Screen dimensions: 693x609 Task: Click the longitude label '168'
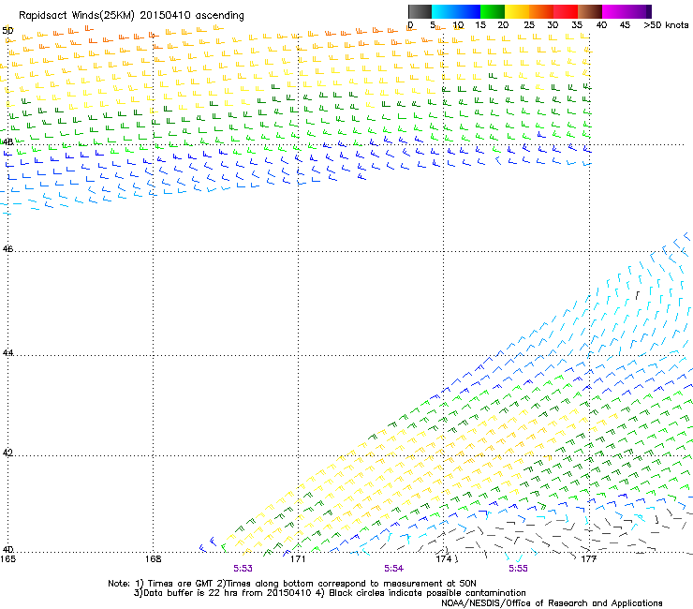[153, 559]
